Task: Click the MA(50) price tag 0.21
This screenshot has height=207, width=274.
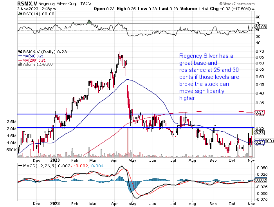Action: pos(260,143)
